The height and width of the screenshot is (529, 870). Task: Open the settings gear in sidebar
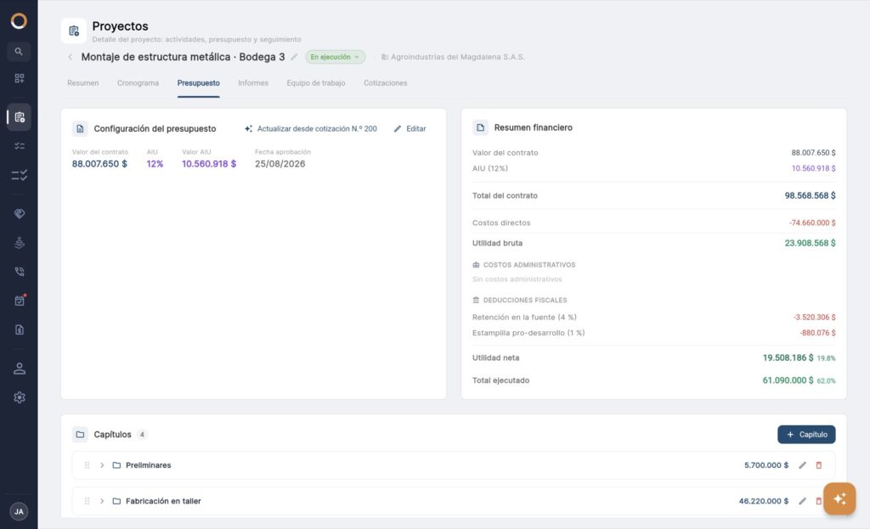pyautogui.click(x=19, y=397)
